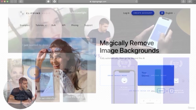
Task: Click the Clipping Magic logo
Action: tap(36, 13)
